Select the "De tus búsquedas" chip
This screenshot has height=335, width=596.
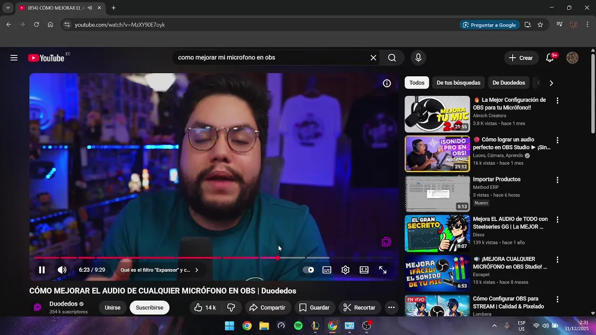click(x=459, y=83)
